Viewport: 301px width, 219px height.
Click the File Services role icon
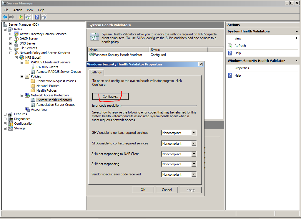pos(16,48)
